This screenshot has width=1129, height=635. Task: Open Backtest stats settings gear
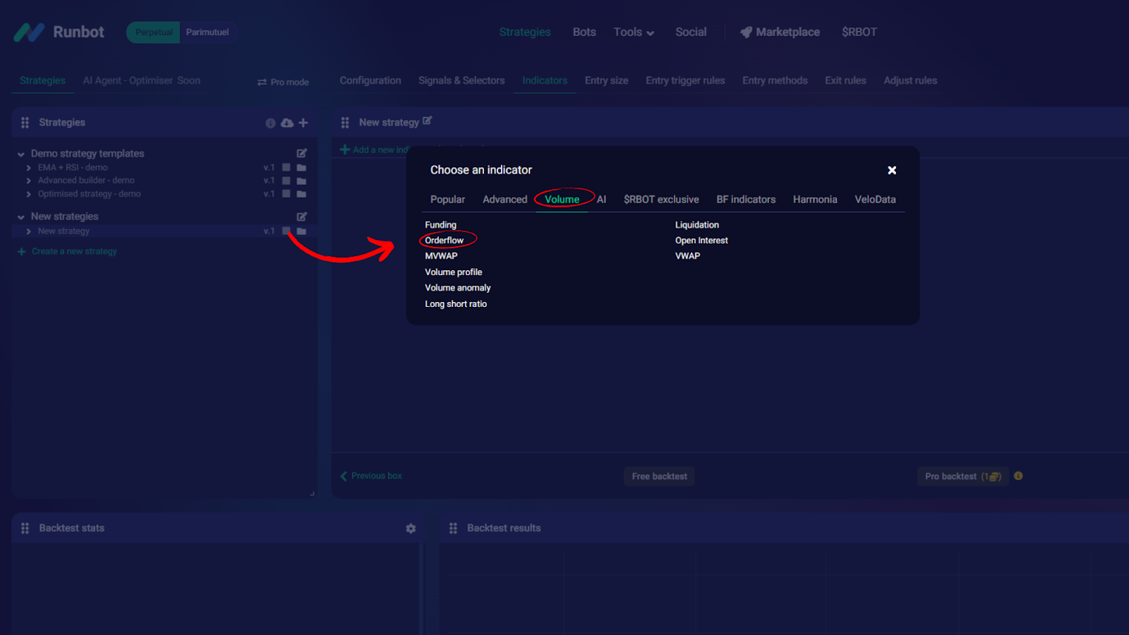click(411, 528)
